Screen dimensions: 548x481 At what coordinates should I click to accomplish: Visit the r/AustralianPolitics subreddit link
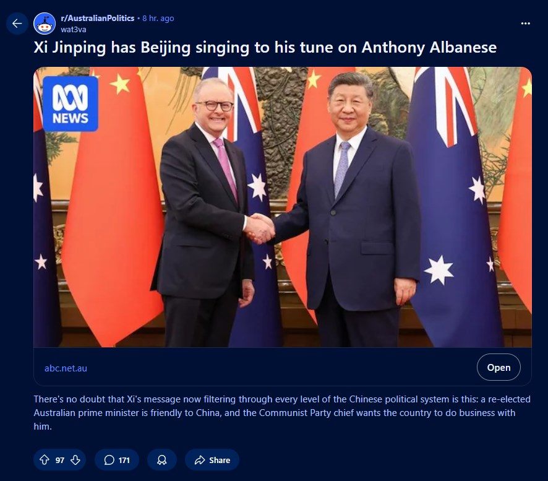pos(98,18)
